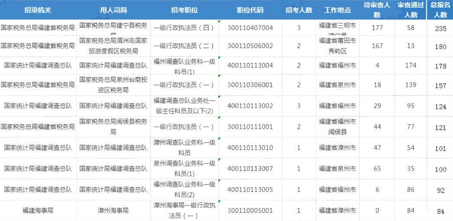This screenshot has height=221, width=453.
Task: Click total applicants value 92
Action: click(x=440, y=191)
